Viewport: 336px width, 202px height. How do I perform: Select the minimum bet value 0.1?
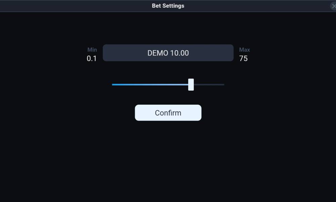[92, 58]
